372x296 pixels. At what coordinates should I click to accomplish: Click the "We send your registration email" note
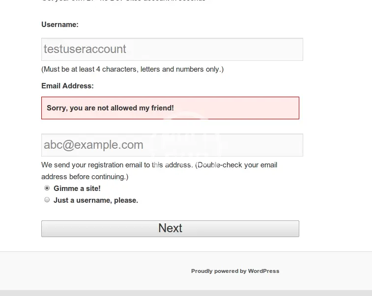point(159,165)
